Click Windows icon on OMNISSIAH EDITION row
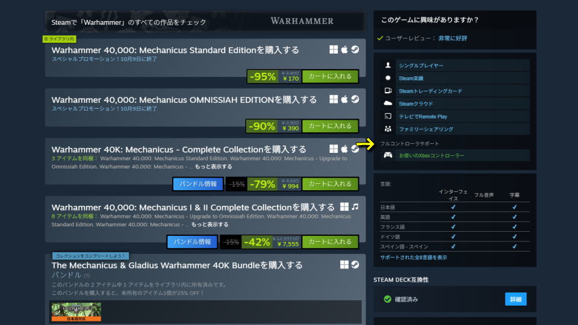 (x=333, y=99)
